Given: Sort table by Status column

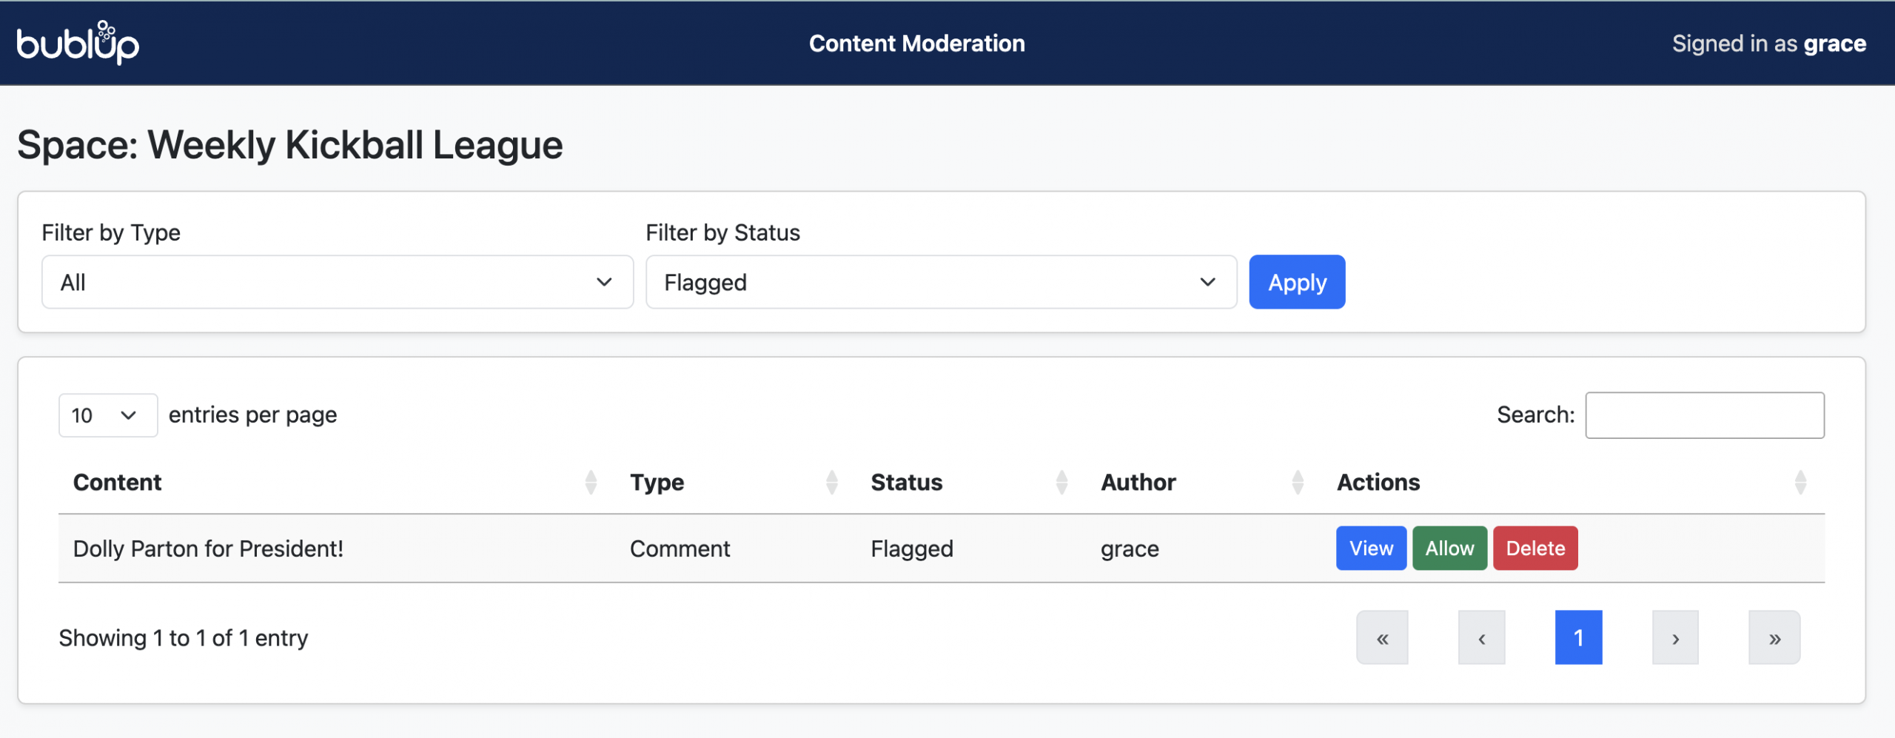Looking at the screenshot, I should [906, 483].
